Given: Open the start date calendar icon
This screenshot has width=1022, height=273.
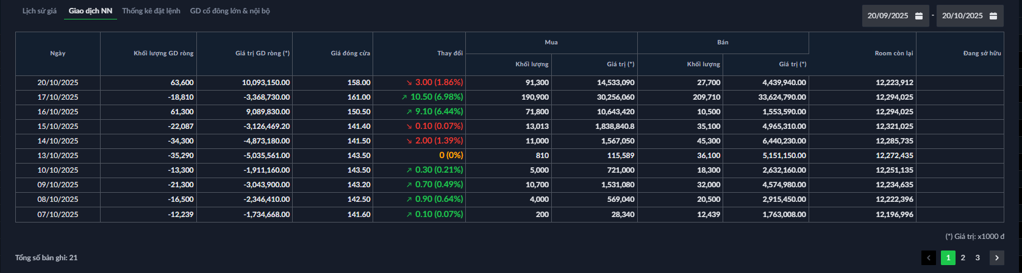Looking at the screenshot, I should [919, 16].
